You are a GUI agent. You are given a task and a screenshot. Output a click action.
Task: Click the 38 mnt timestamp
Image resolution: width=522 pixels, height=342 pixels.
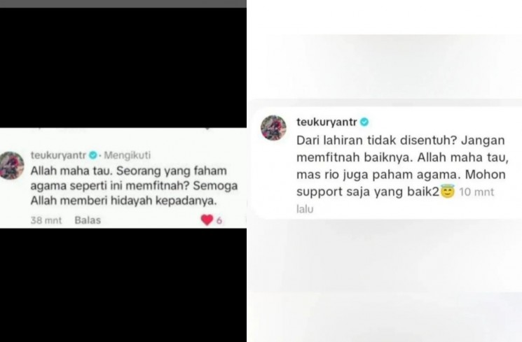tap(46, 220)
